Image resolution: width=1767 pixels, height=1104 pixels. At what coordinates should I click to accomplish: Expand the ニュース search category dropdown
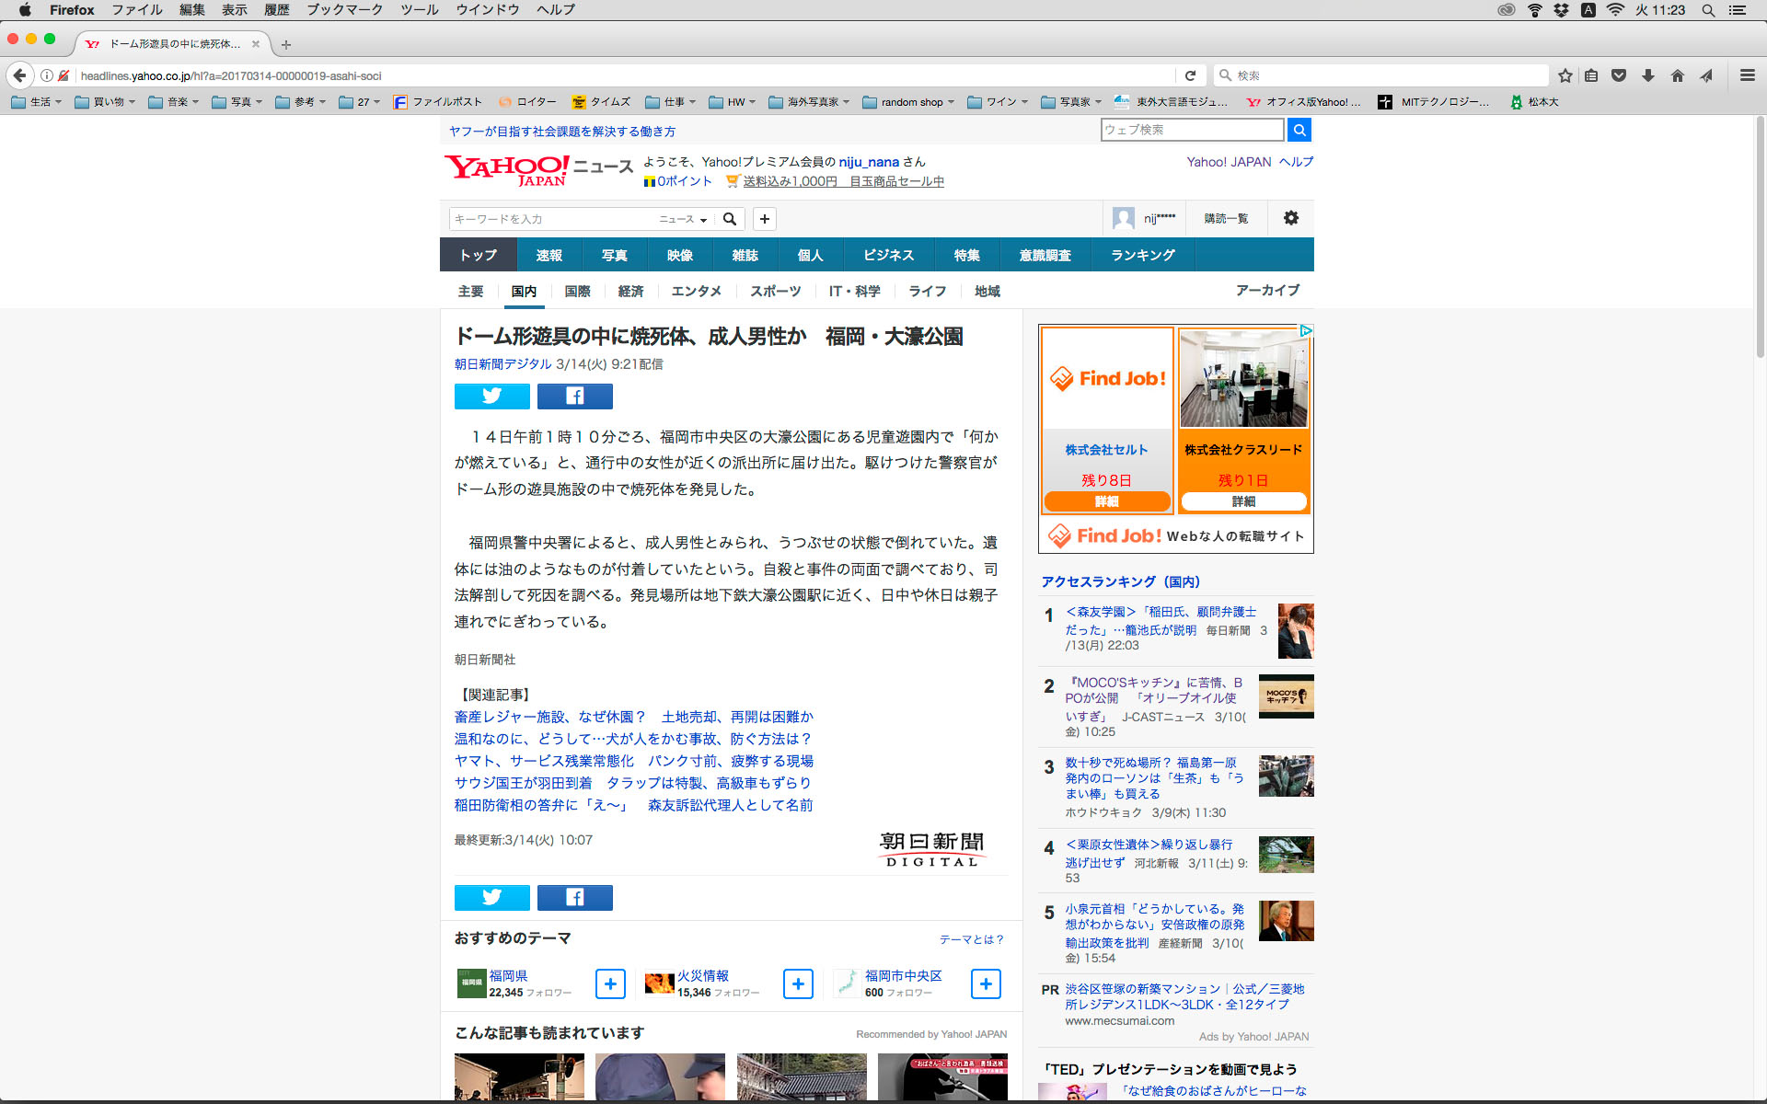(683, 219)
